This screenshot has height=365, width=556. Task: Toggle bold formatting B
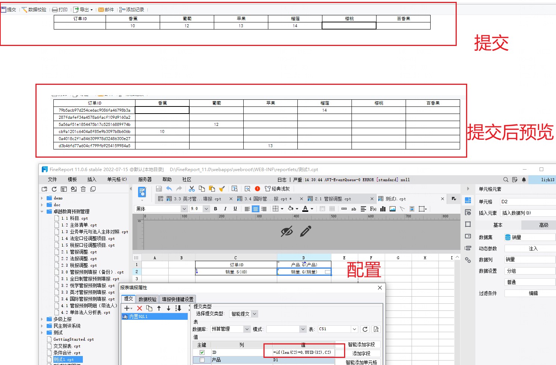point(215,209)
